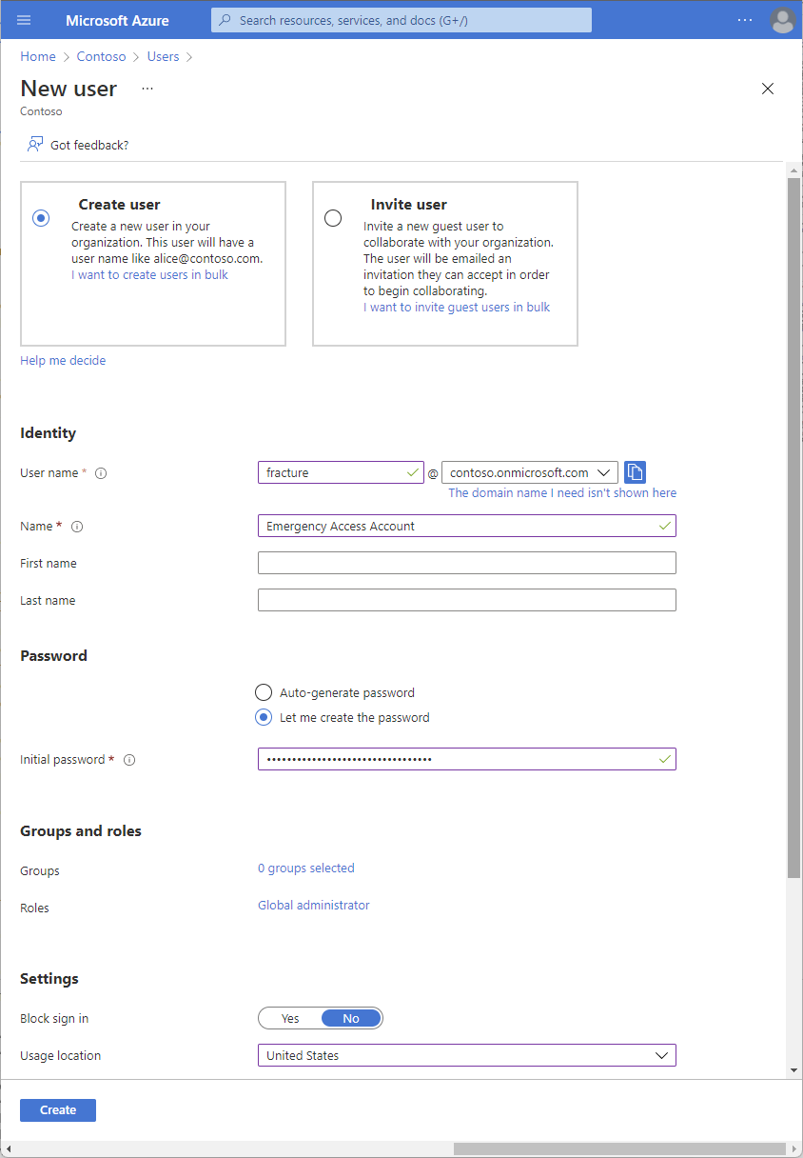803x1158 pixels.
Task: Set Block sign in to Yes
Action: (290, 1019)
